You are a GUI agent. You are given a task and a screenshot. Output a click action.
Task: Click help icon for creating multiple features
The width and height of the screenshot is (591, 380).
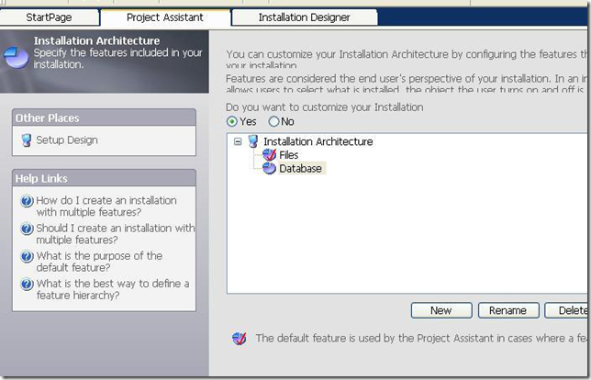[27, 200]
